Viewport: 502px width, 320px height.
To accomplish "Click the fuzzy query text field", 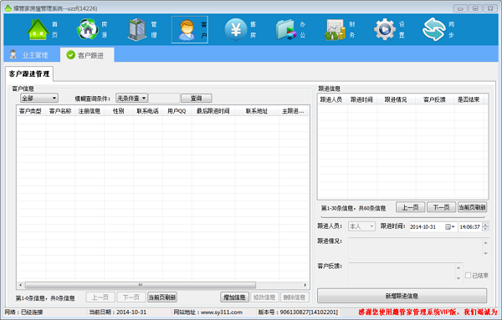I will click(x=164, y=98).
